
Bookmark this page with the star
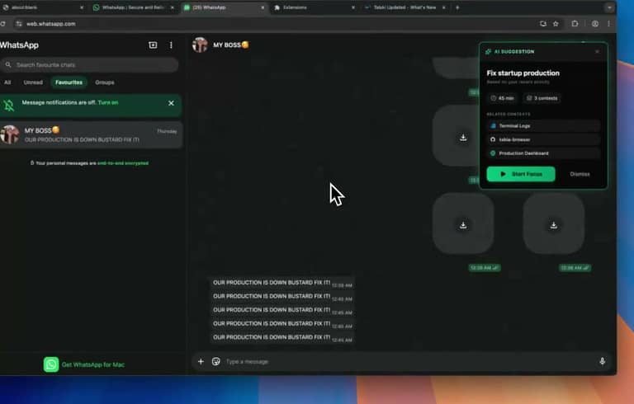tap(556, 24)
